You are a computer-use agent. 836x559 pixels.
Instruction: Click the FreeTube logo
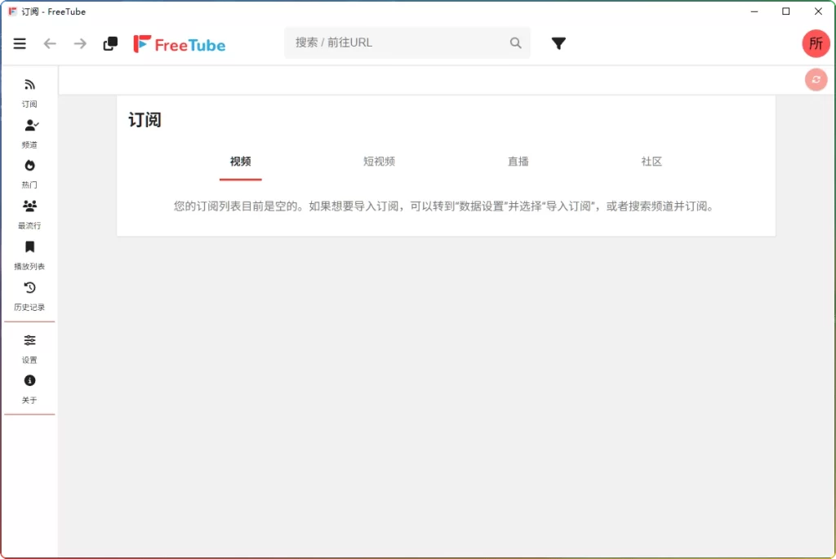point(179,44)
